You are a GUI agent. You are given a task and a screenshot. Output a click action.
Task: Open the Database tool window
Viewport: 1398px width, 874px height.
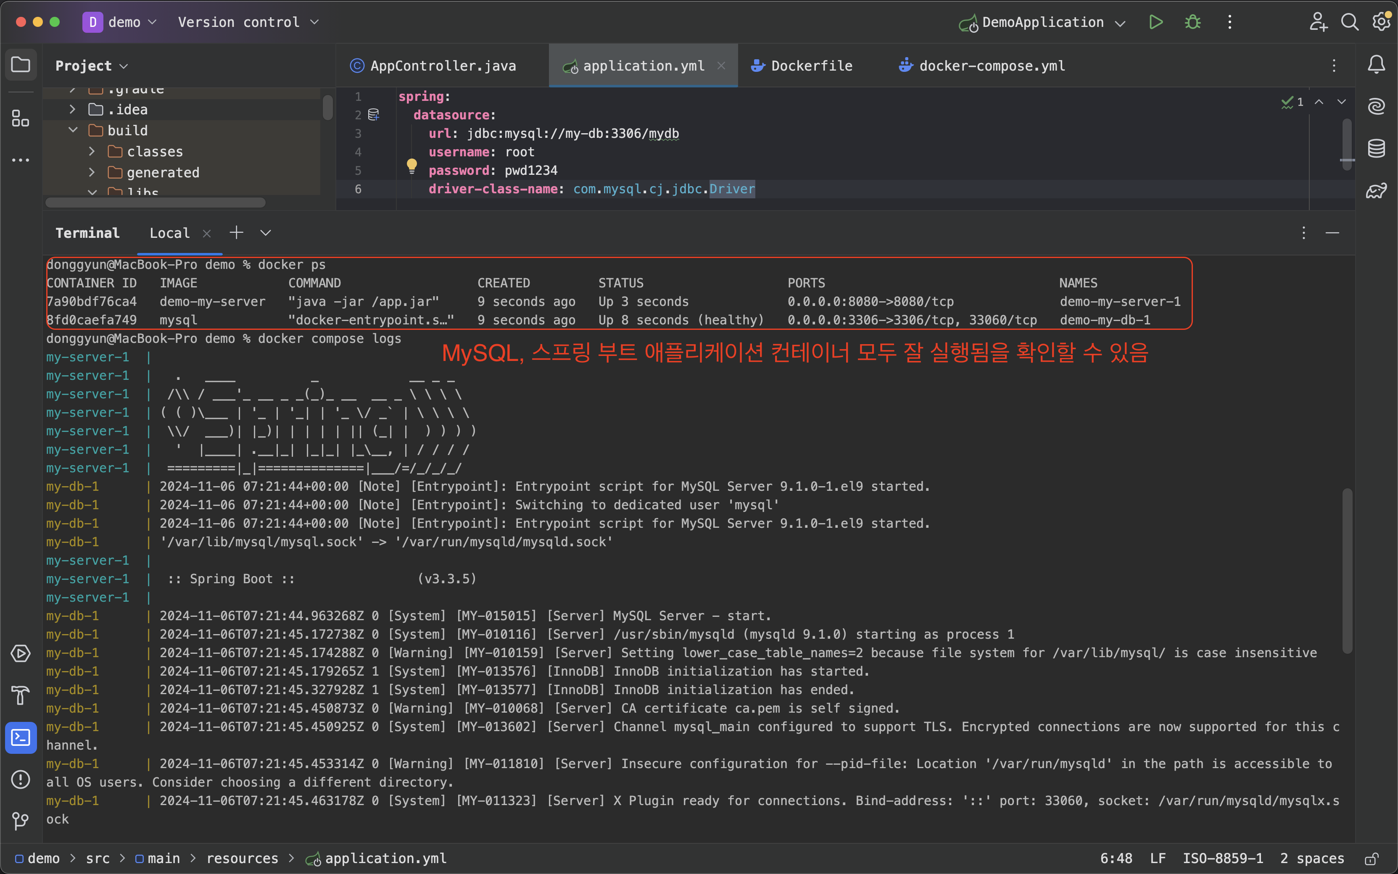click(1376, 148)
